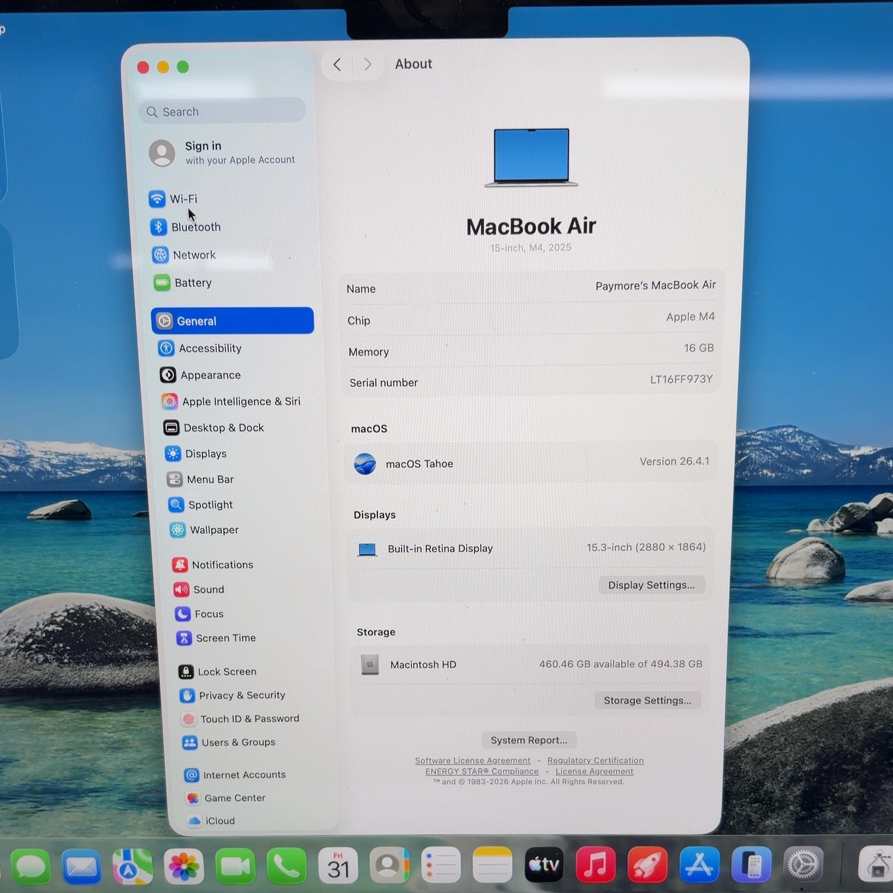893x893 pixels.
Task: Open the License Agreement link
Action: pyautogui.click(x=594, y=772)
